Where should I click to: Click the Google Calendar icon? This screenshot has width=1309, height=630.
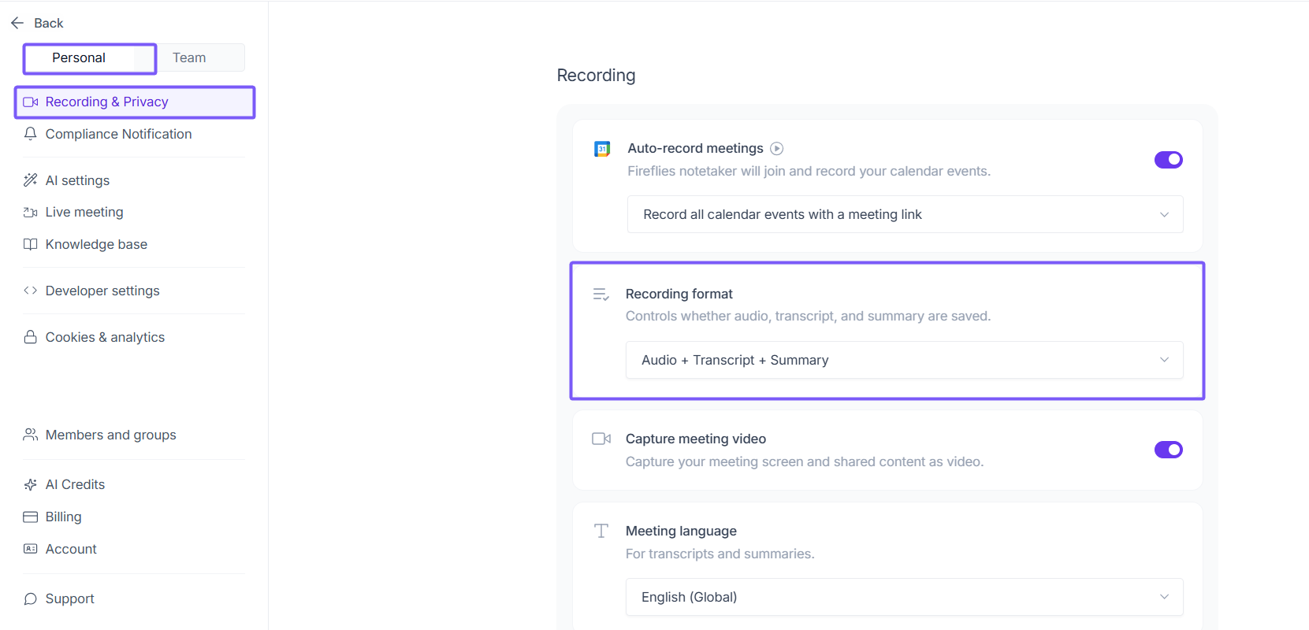point(602,149)
